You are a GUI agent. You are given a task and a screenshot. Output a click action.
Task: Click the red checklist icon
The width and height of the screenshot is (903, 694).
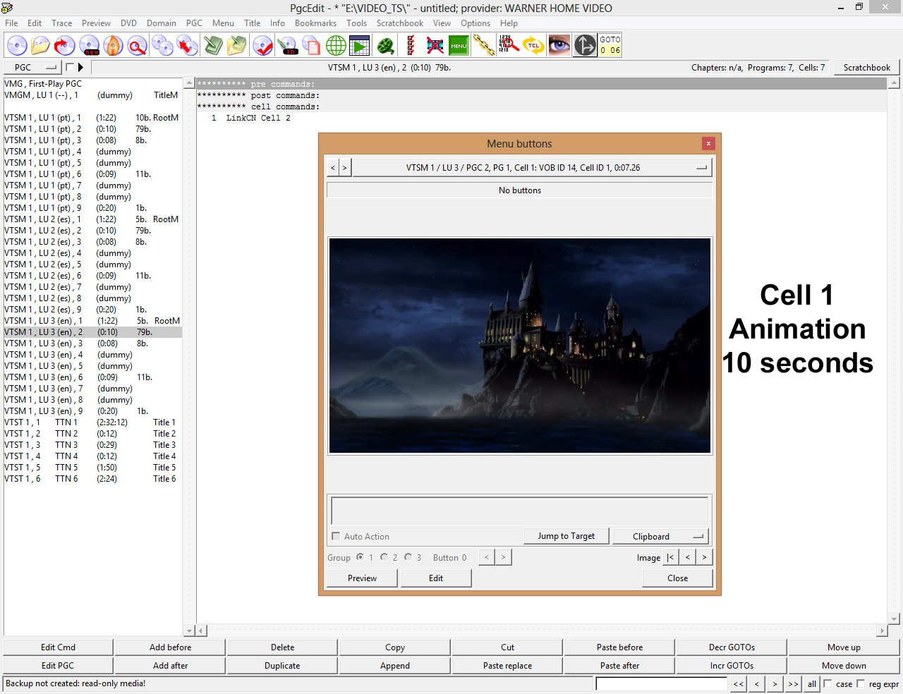click(411, 46)
